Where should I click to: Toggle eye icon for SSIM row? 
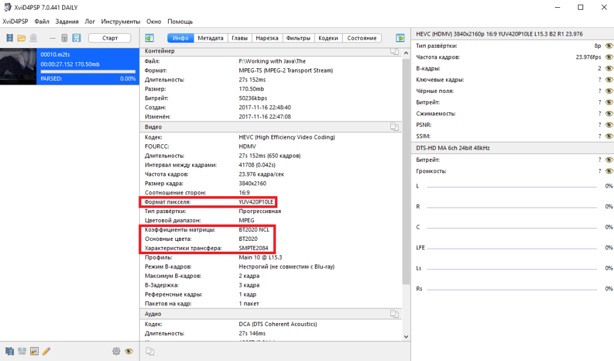coord(609,136)
